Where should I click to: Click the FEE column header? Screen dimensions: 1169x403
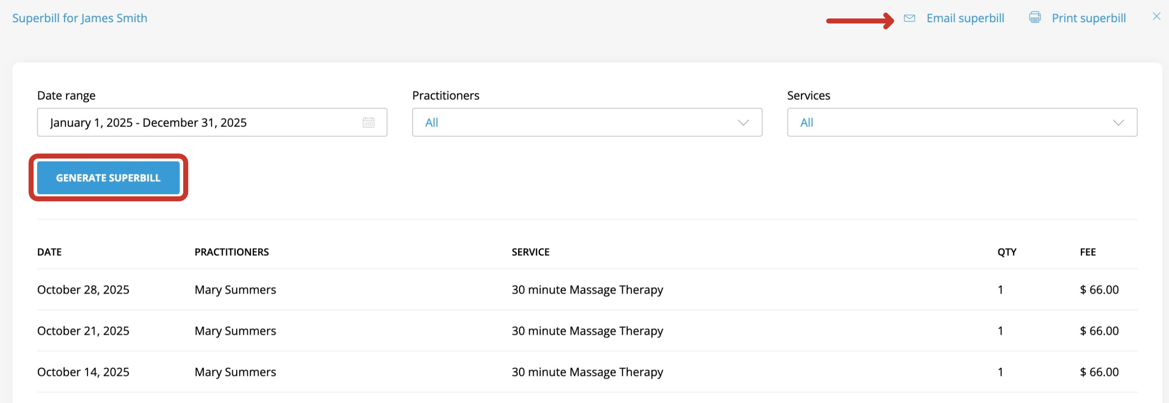coord(1087,252)
